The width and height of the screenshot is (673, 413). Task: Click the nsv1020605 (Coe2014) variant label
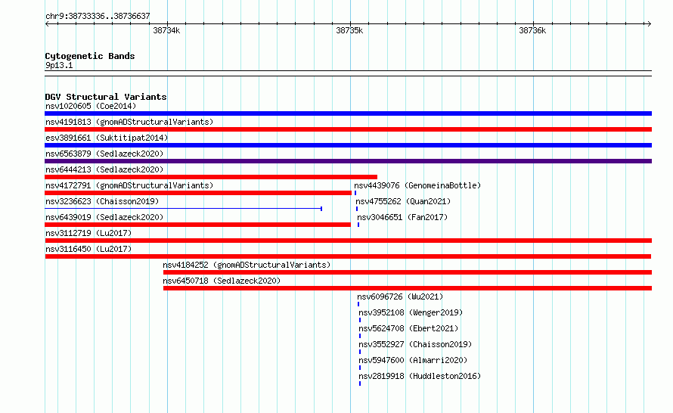(91, 106)
